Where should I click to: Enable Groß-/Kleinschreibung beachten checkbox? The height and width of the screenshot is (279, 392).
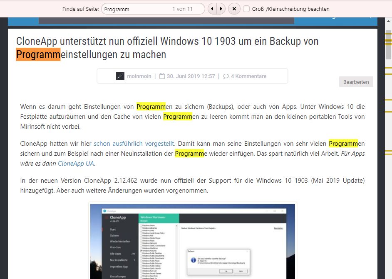tap(246, 9)
